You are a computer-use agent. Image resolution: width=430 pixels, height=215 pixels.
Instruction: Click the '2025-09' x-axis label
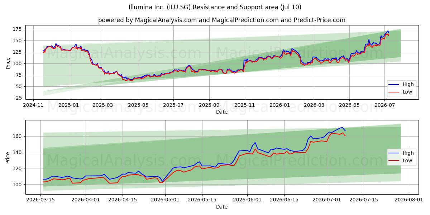coord(209,105)
